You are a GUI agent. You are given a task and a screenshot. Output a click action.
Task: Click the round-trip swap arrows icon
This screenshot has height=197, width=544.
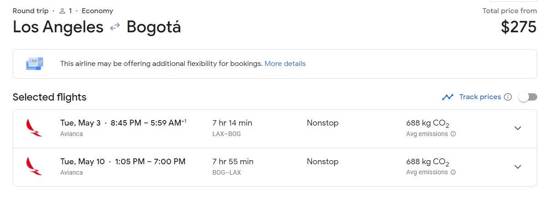coord(115,27)
